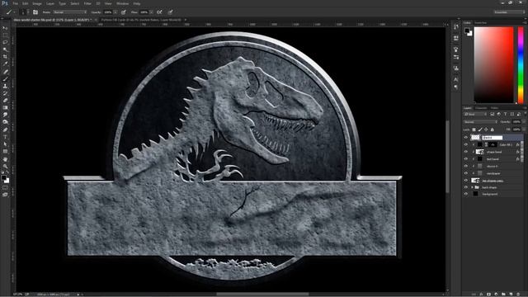Open the Help menu
528x297 pixels.
coord(136,3)
